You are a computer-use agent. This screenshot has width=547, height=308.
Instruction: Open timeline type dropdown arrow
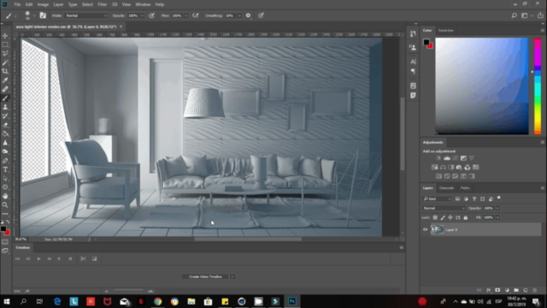[232, 276]
